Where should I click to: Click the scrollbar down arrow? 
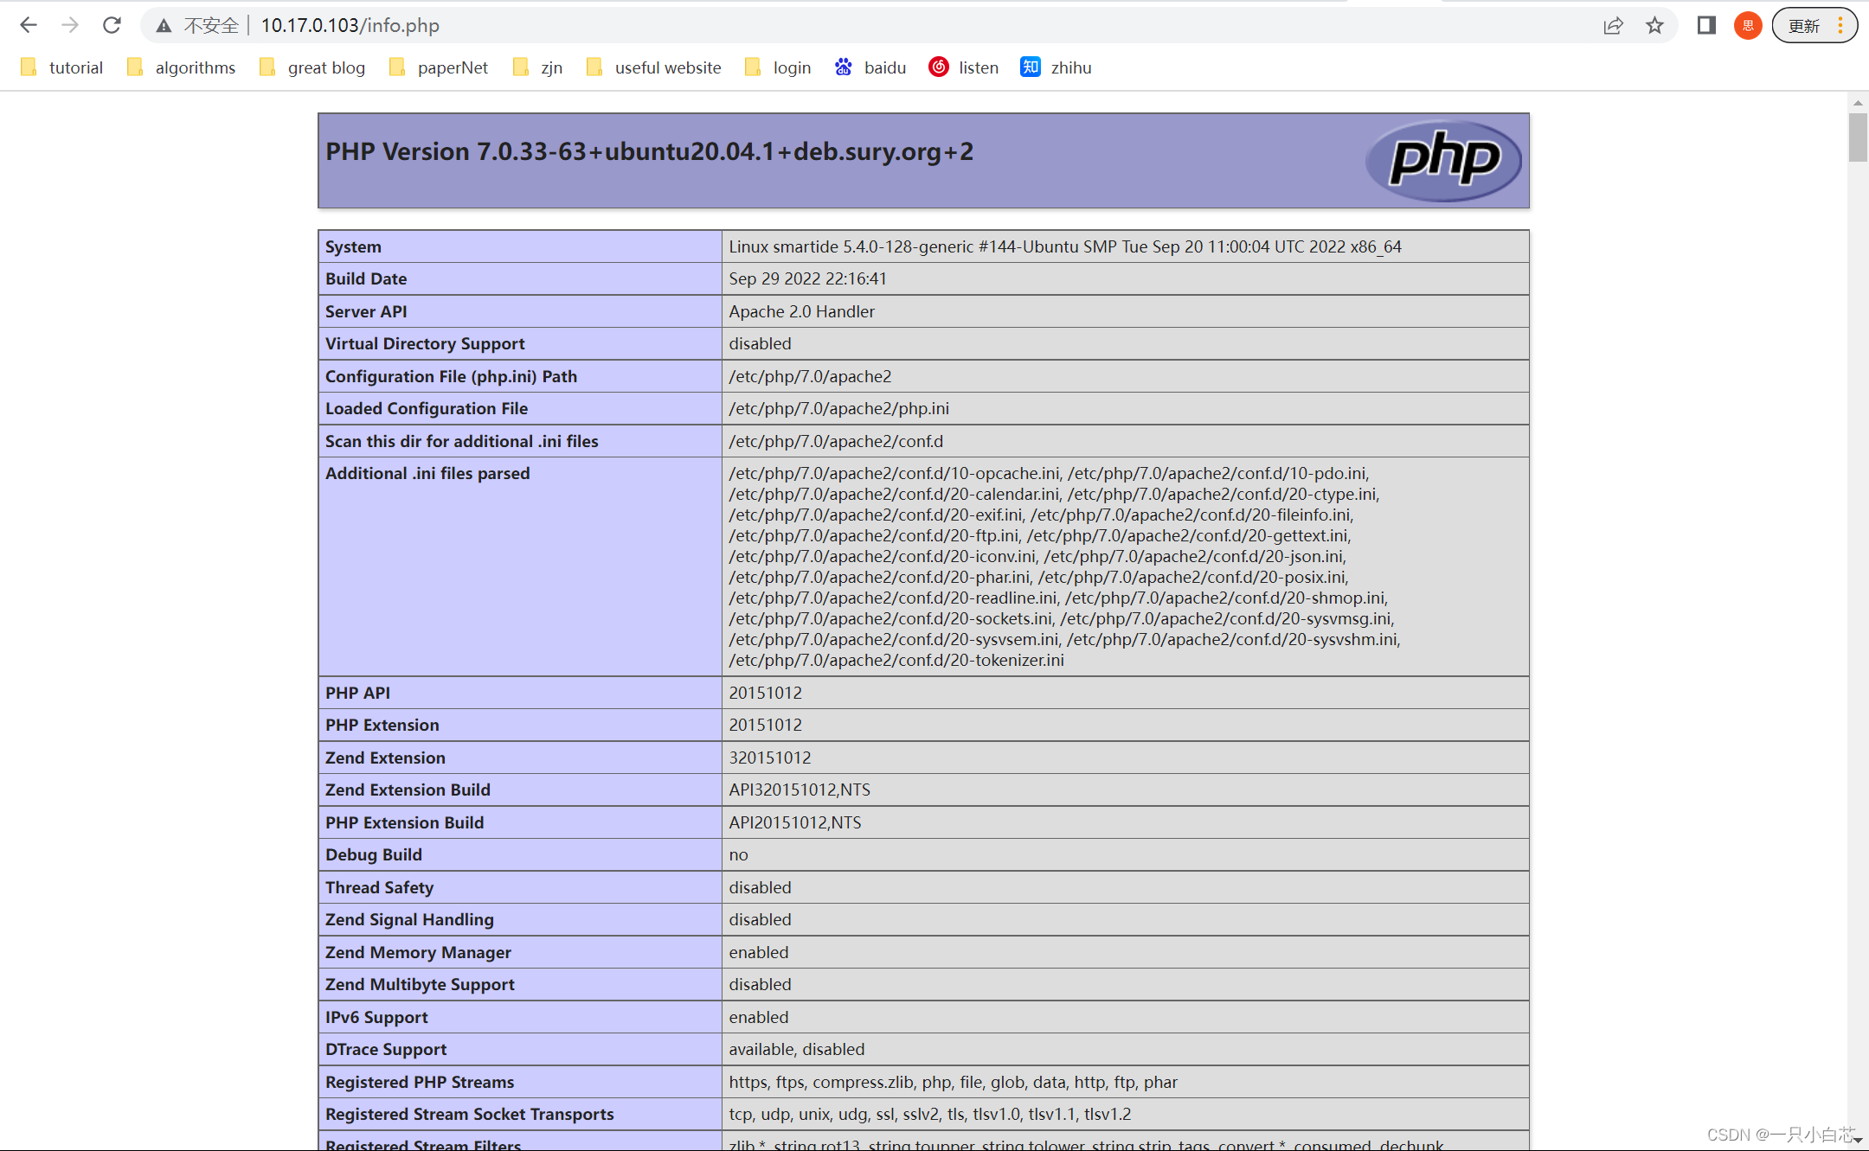1858,1141
